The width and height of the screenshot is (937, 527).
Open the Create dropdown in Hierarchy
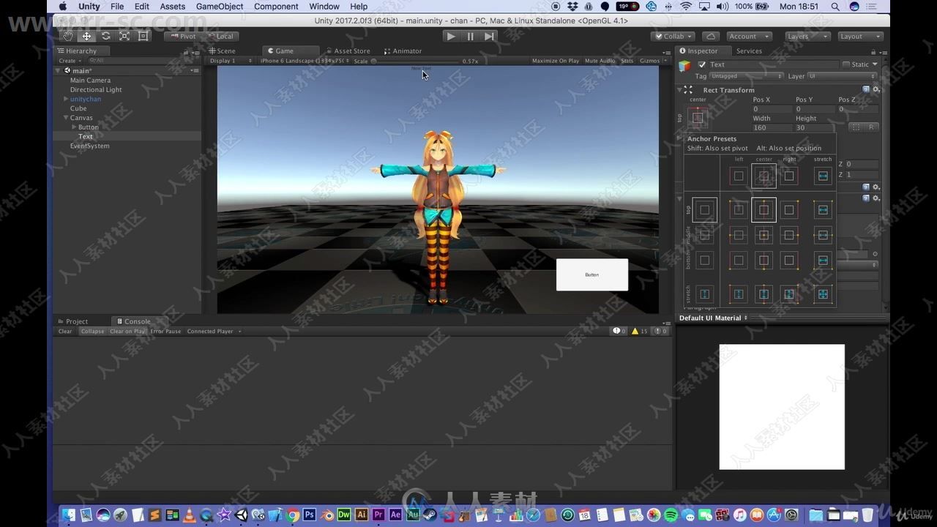(69, 61)
